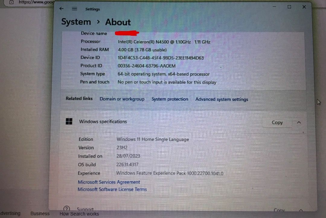The image size is (326, 218).
Task: Open Microsoft Software License Terms link
Action: coord(112,189)
